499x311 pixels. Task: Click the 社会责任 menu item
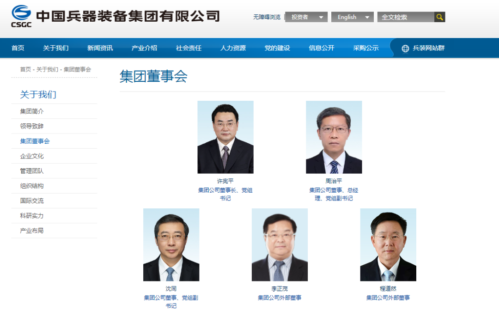pos(188,48)
